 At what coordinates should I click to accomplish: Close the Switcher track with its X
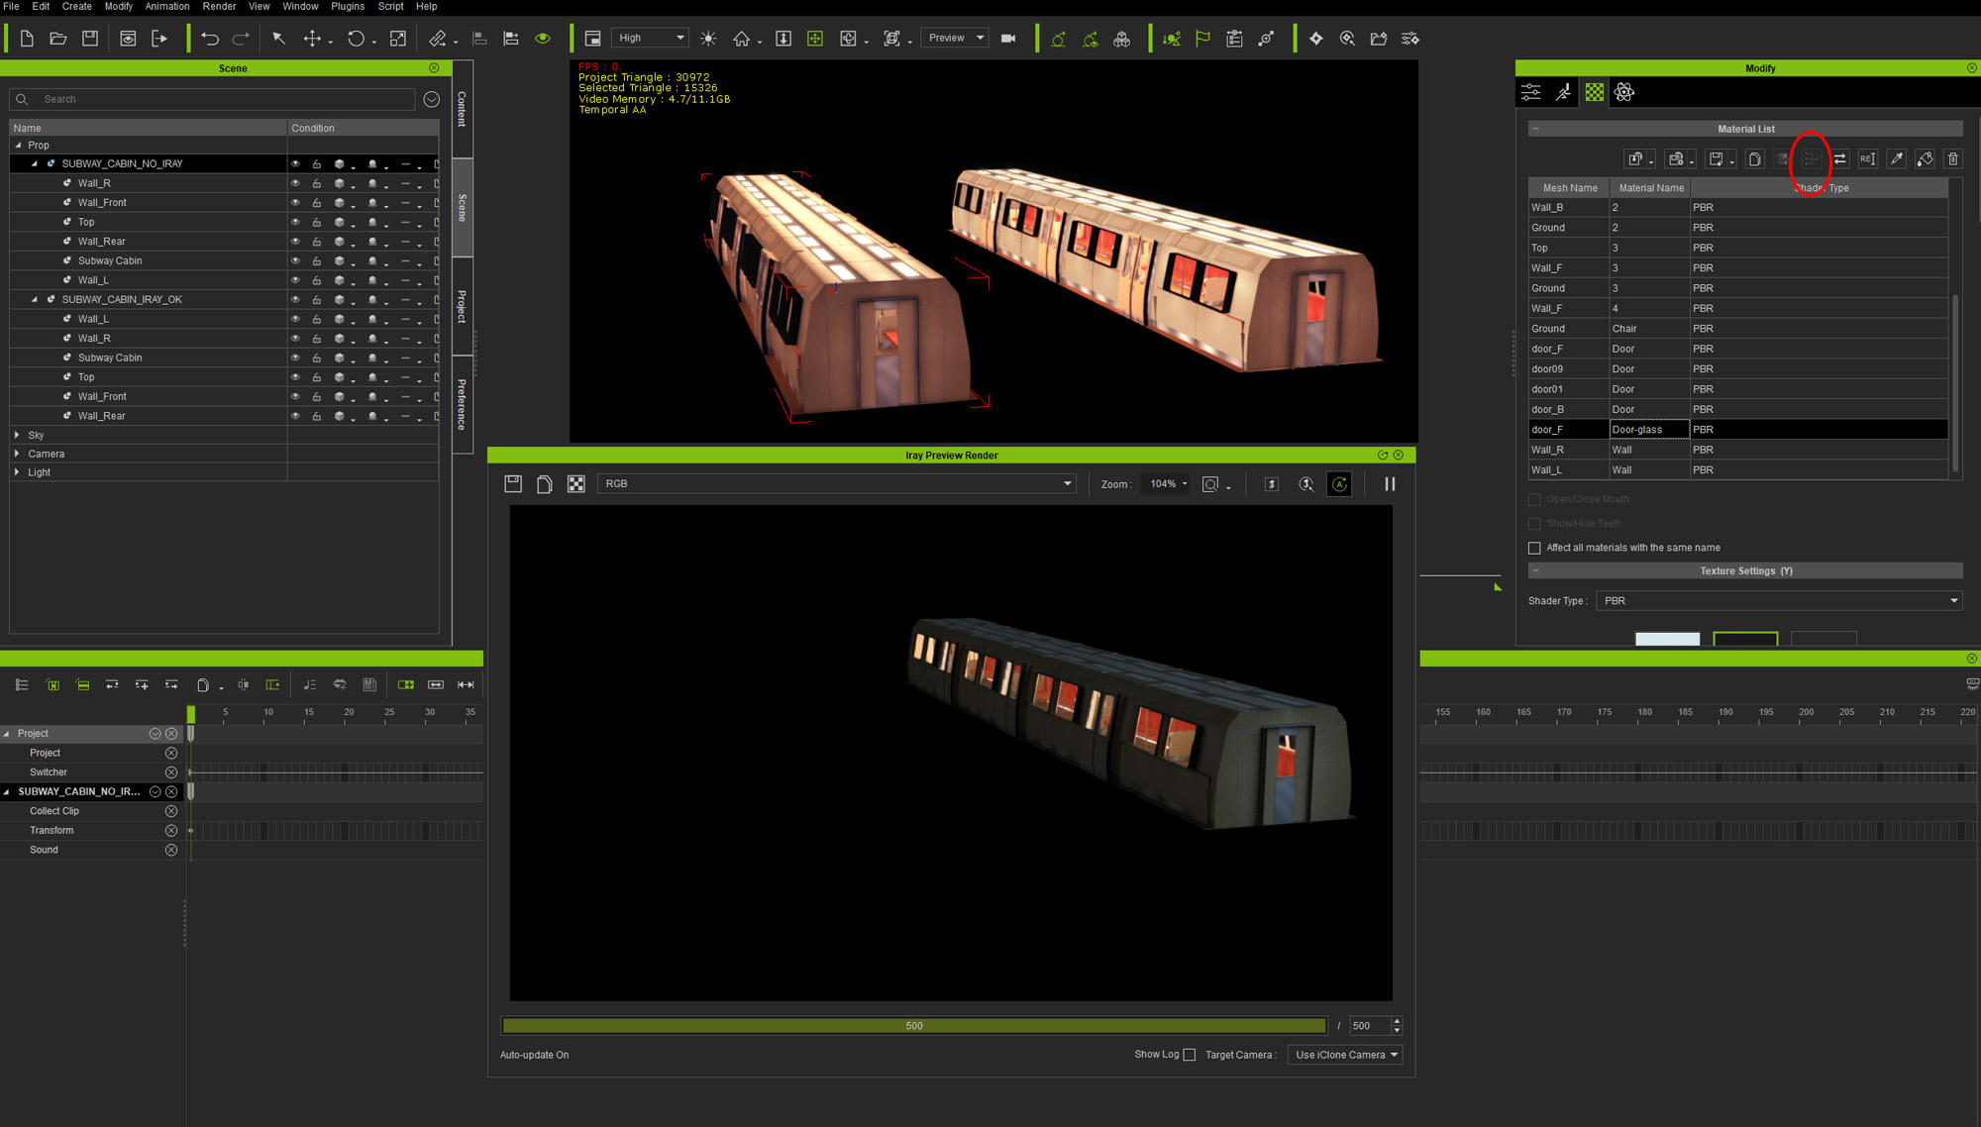(171, 772)
